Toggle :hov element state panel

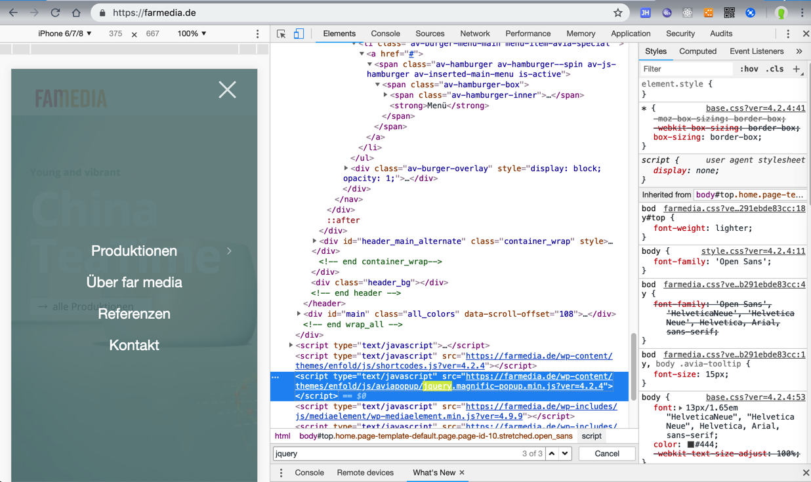tap(749, 69)
